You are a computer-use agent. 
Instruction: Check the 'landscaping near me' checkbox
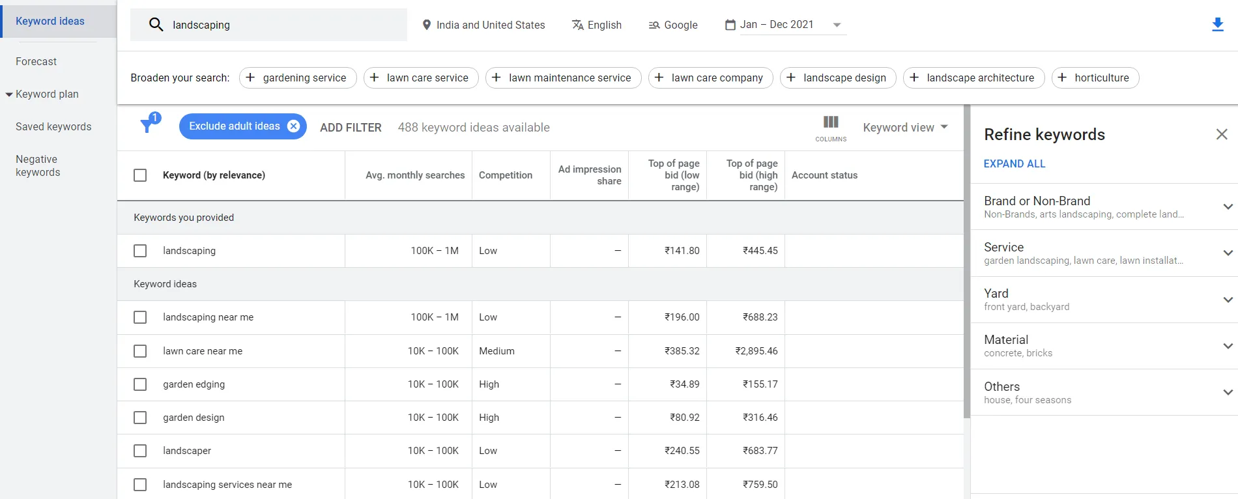click(x=140, y=317)
